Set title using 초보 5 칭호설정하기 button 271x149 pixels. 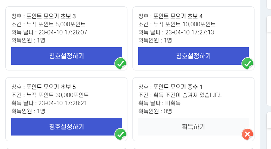66,127
